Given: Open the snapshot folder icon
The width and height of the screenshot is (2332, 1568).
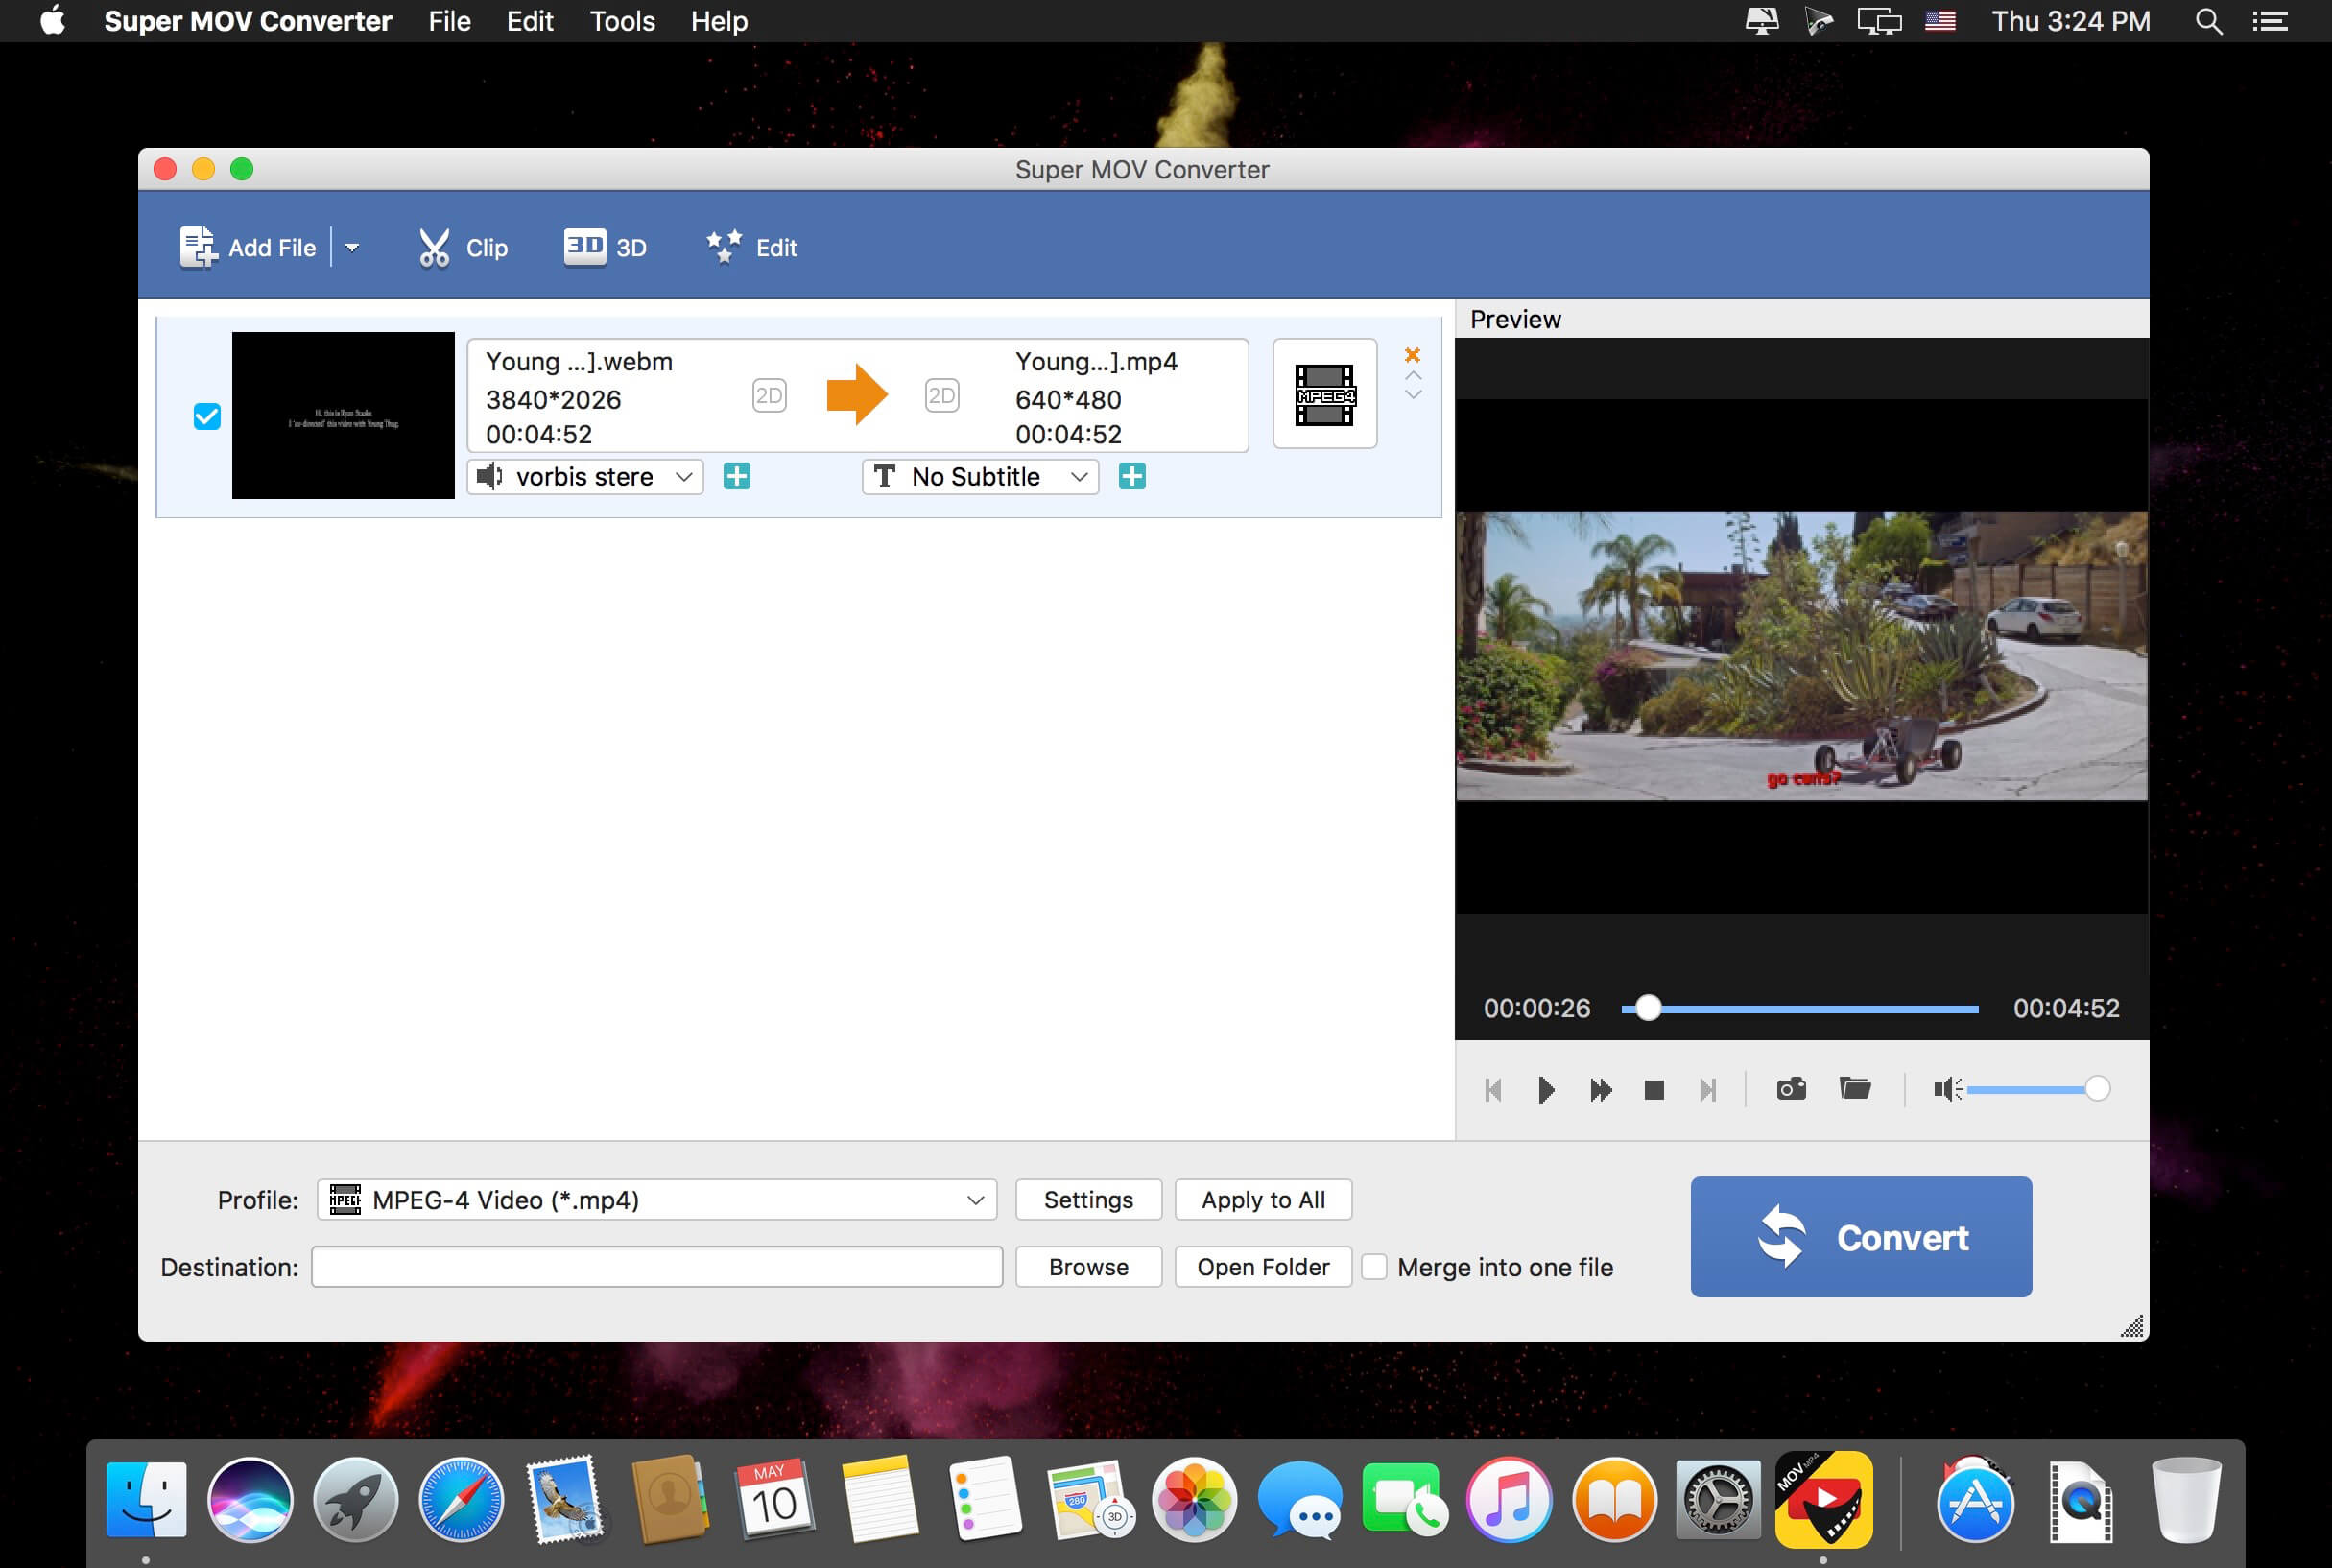Looking at the screenshot, I should 1855,1088.
